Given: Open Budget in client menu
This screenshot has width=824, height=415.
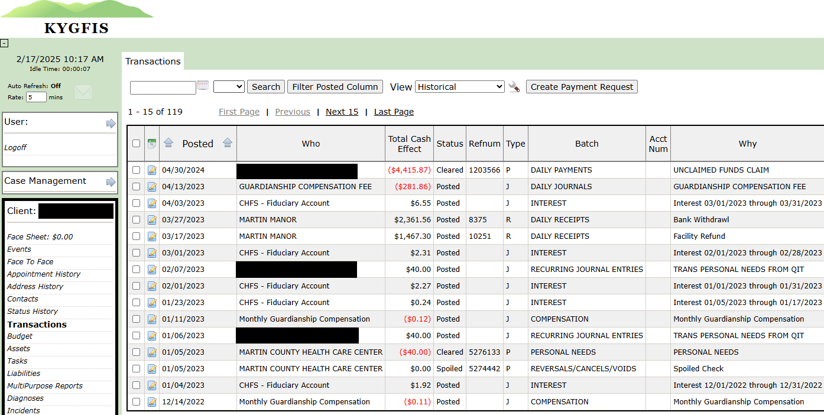Looking at the screenshot, I should pos(20,336).
